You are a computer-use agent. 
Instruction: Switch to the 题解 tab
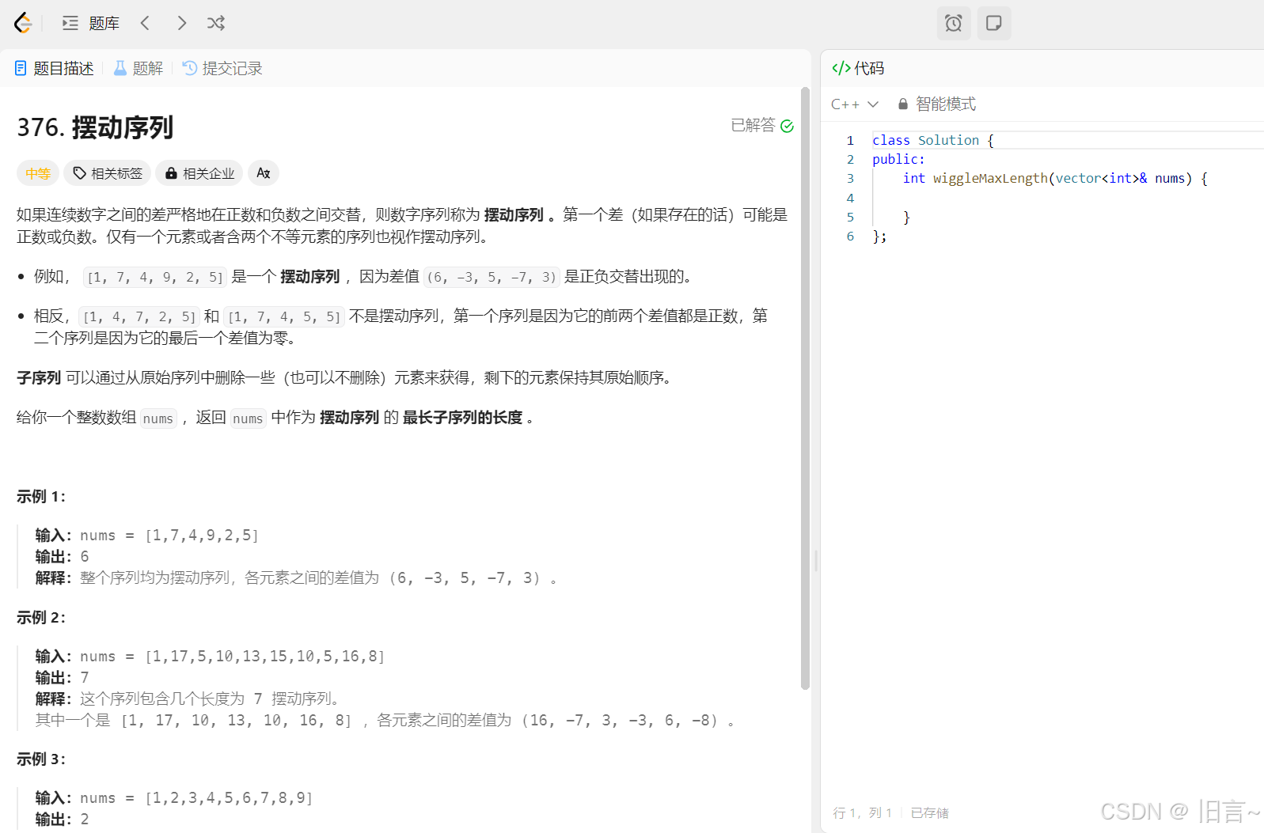click(139, 68)
